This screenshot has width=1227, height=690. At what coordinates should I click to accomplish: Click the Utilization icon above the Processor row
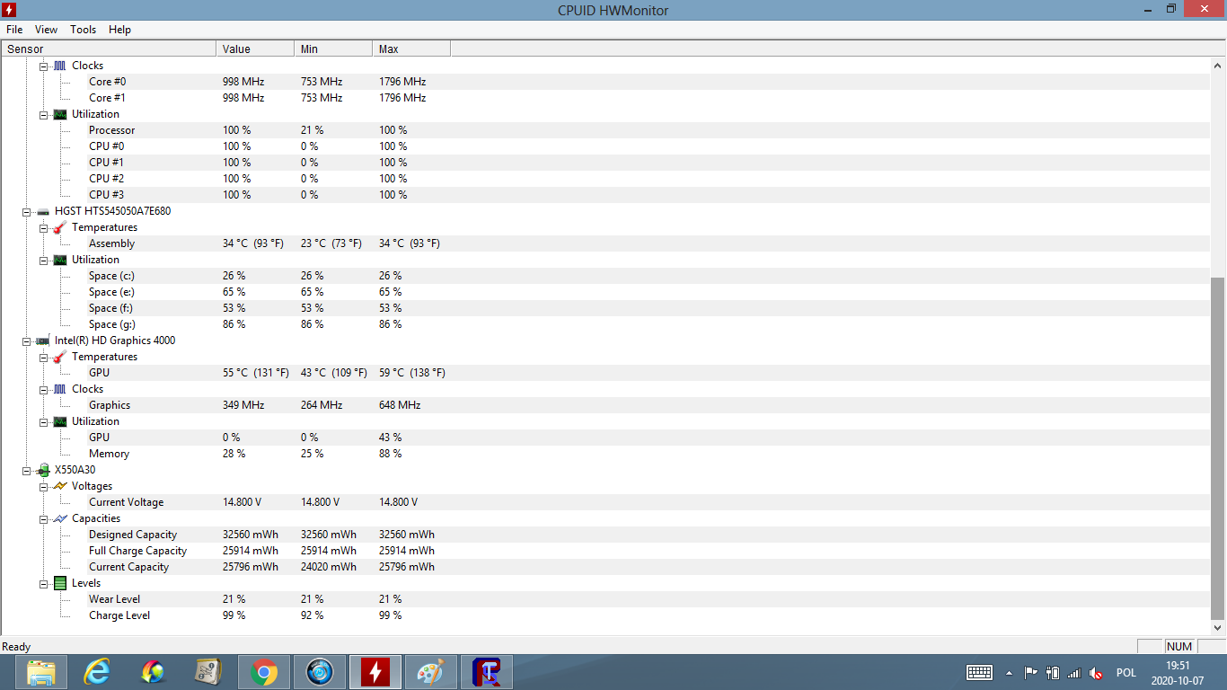pyautogui.click(x=59, y=114)
